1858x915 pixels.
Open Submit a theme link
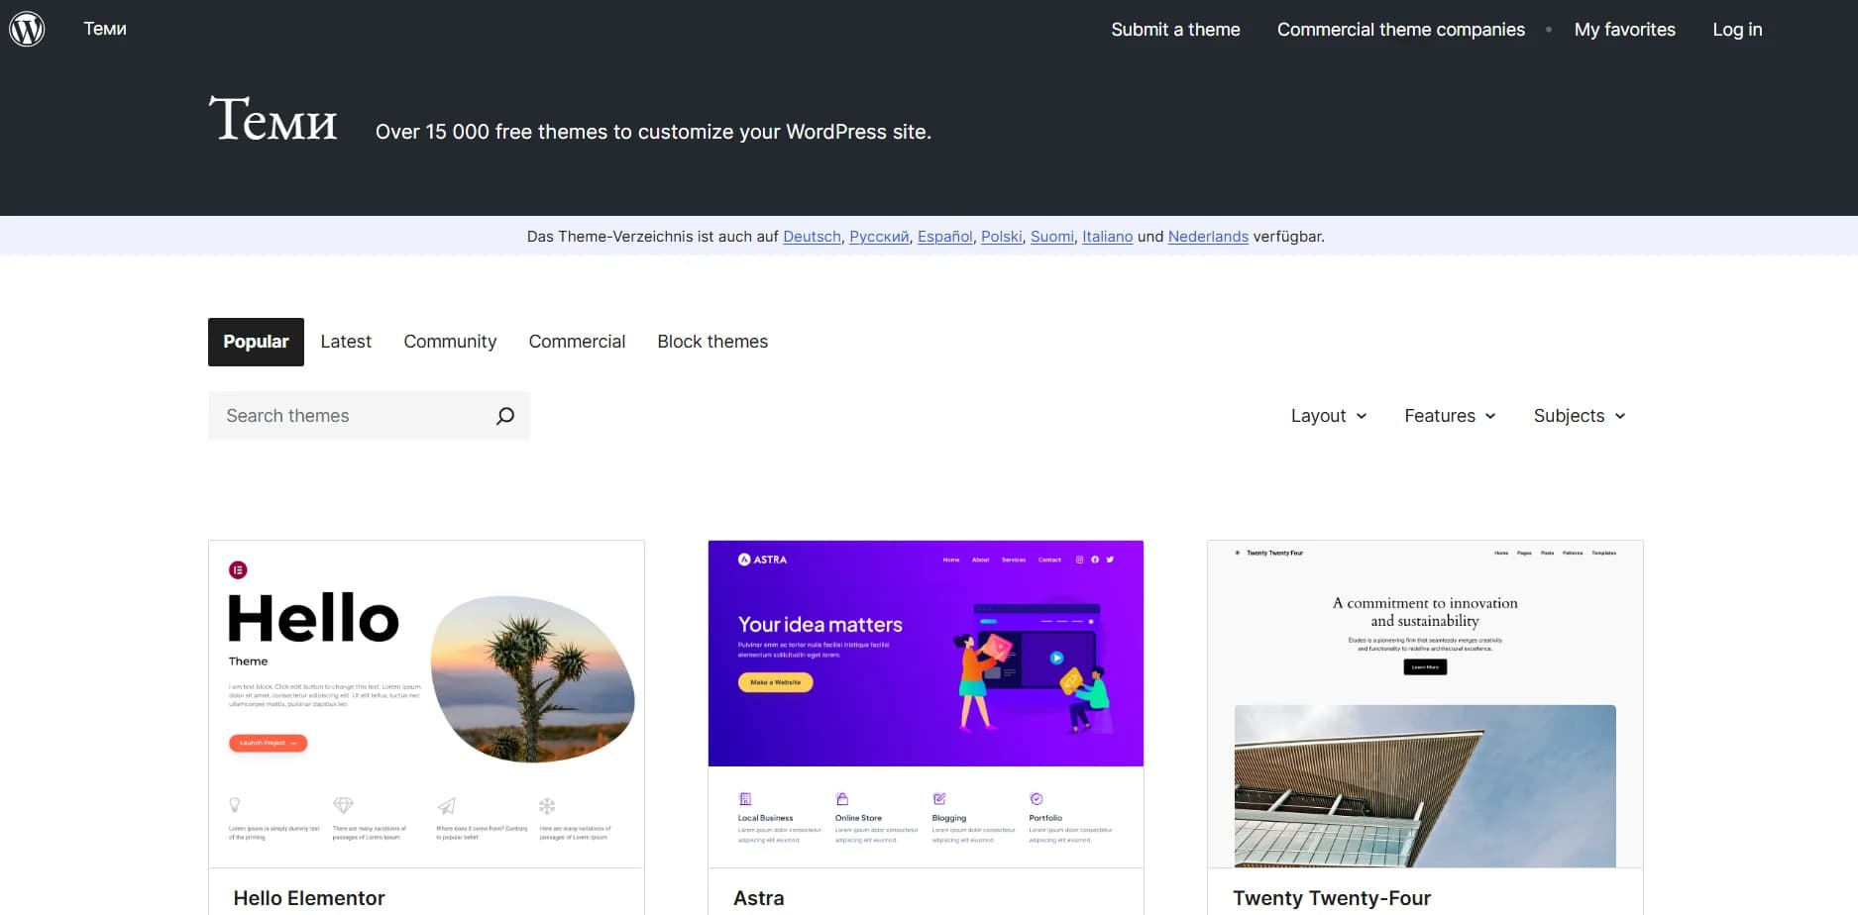[1175, 30]
